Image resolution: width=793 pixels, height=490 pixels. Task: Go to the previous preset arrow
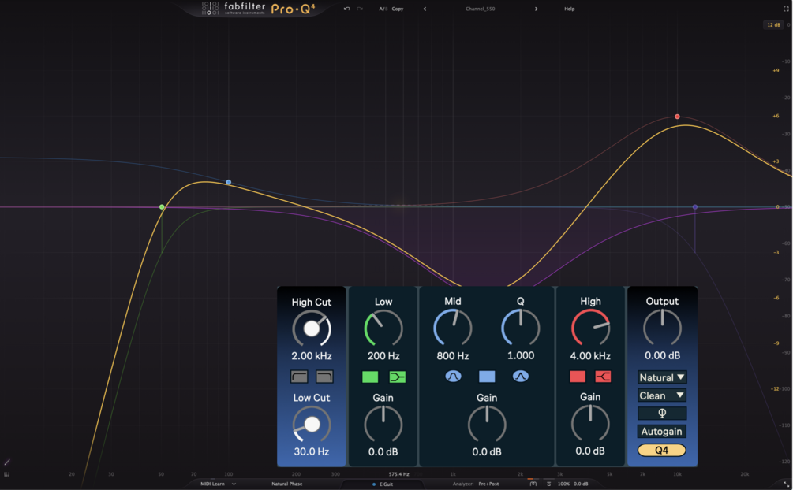(x=425, y=9)
